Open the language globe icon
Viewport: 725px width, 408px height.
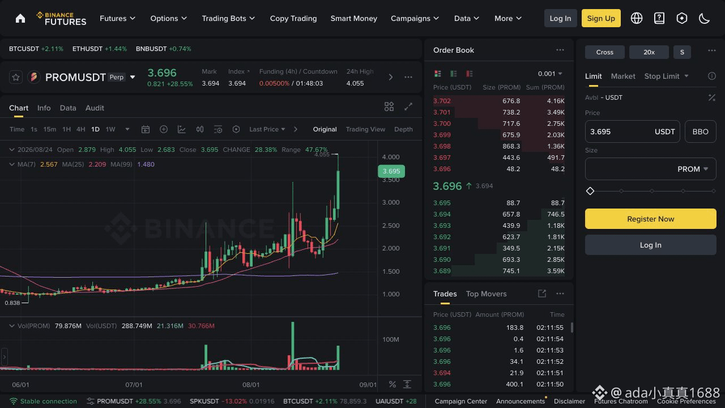pyautogui.click(x=637, y=18)
